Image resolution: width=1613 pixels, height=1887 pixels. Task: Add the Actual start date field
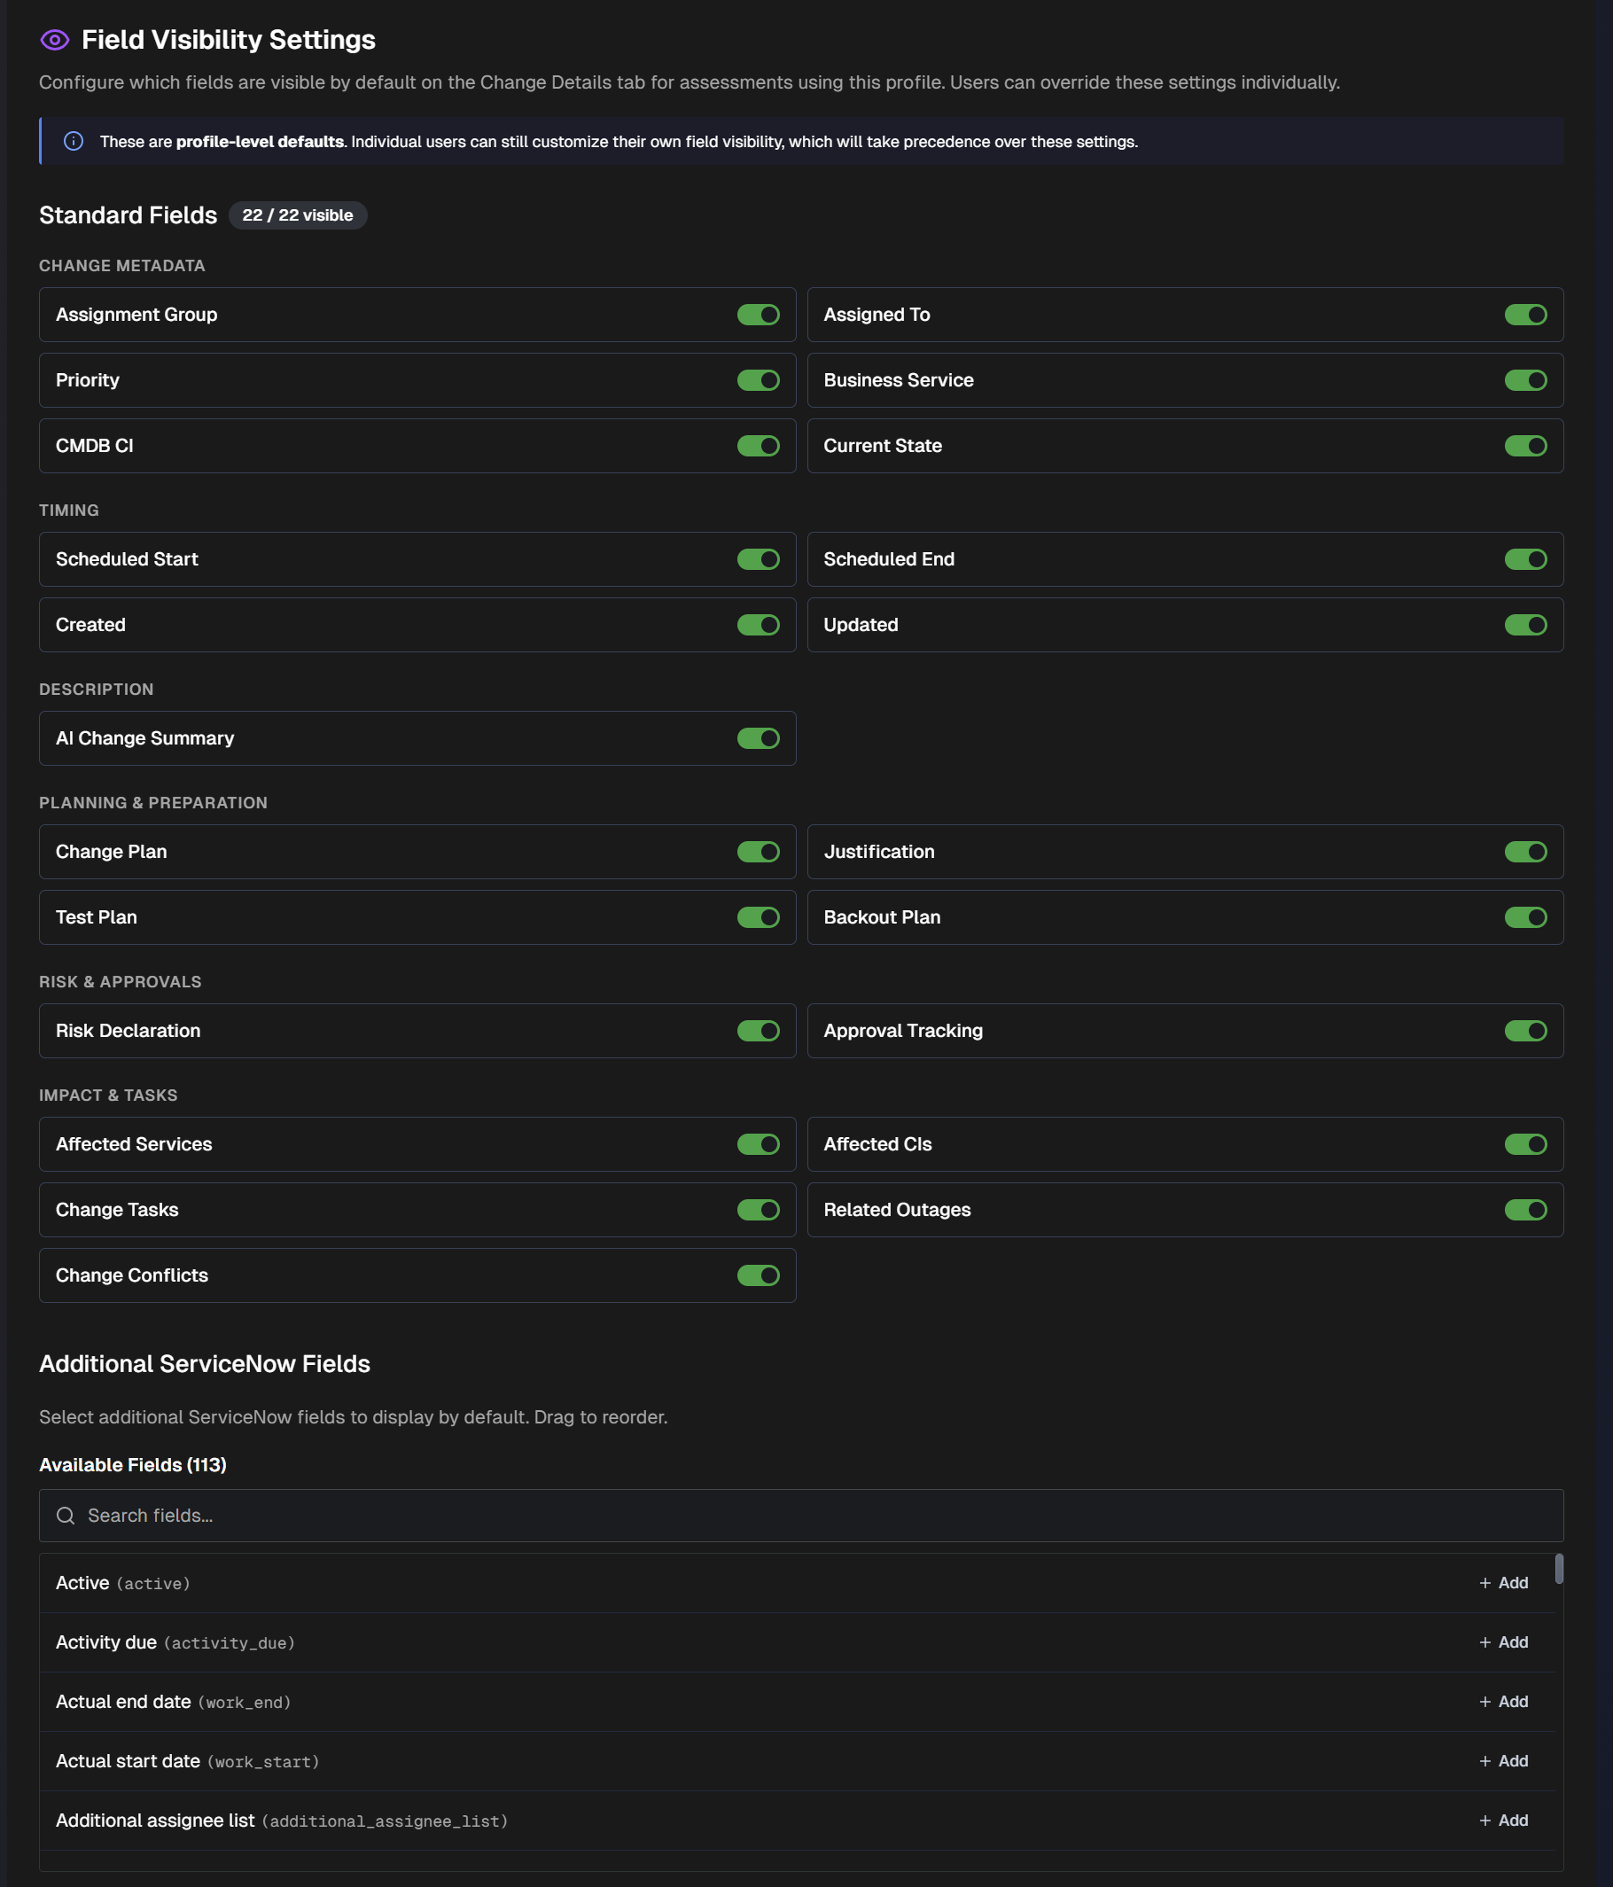(x=1503, y=1760)
